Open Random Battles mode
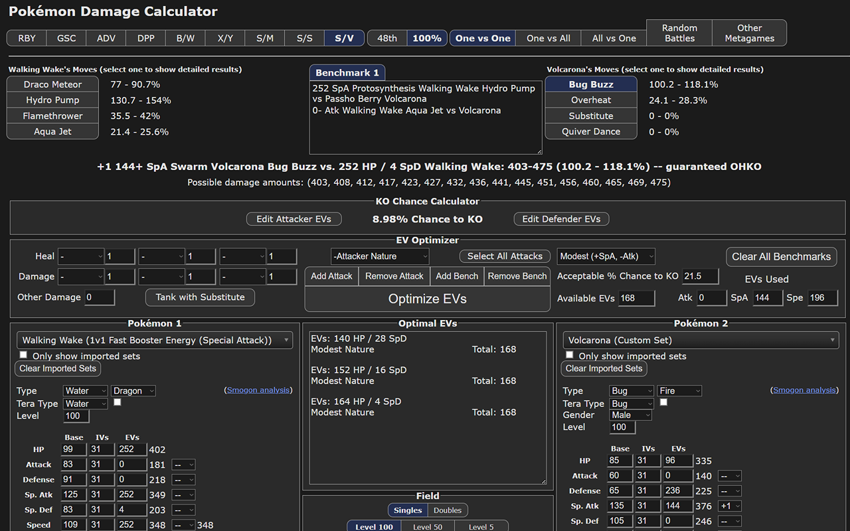 [x=679, y=33]
